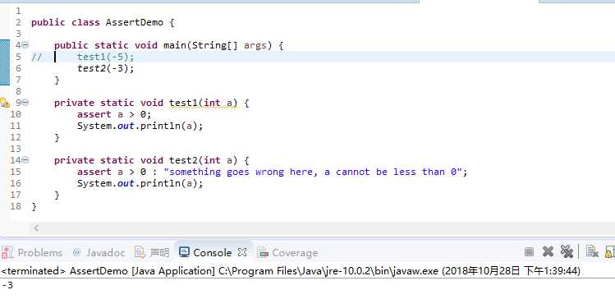The width and height of the screenshot is (615, 299).
Task: Close the Console view tab
Action: pos(242,252)
